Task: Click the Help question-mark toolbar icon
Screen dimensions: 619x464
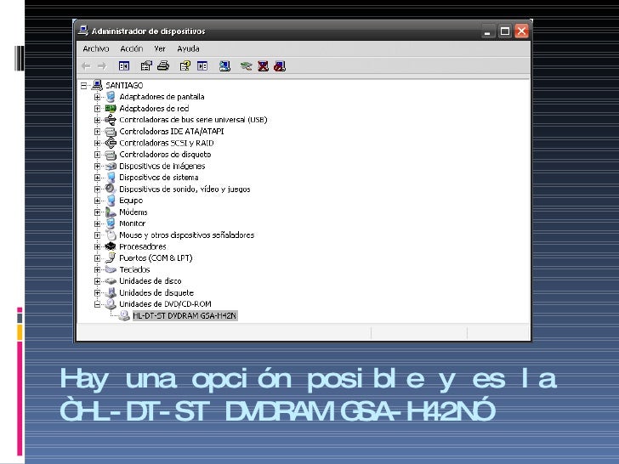Action: 185,66
